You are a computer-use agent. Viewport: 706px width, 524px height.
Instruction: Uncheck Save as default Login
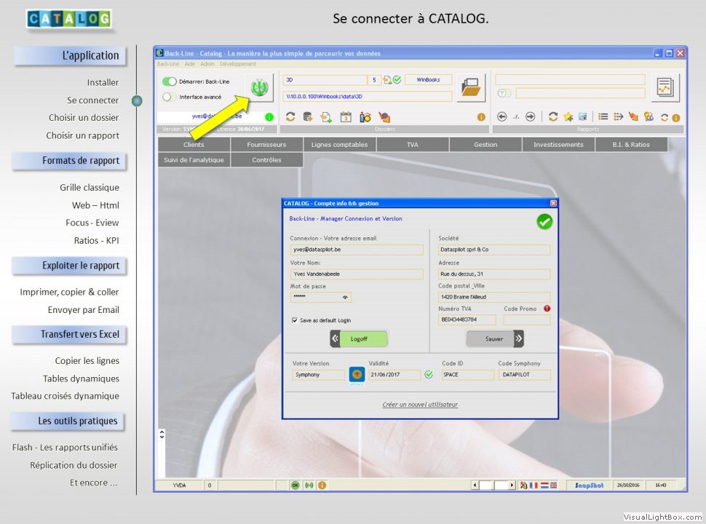(x=295, y=320)
